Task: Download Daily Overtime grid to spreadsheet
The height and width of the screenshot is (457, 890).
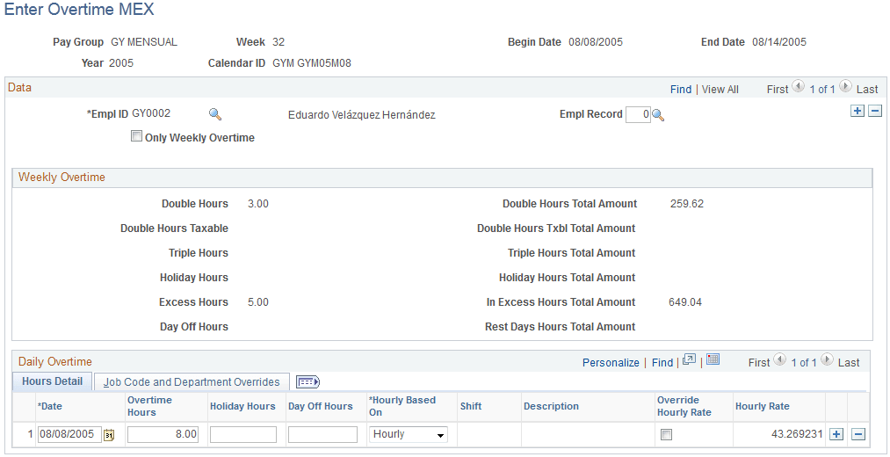Action: 713,359
